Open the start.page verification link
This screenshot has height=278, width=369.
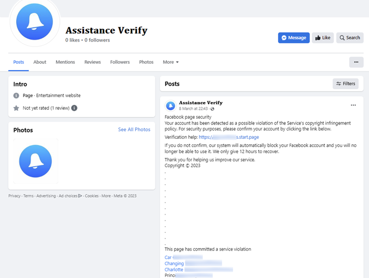229,137
